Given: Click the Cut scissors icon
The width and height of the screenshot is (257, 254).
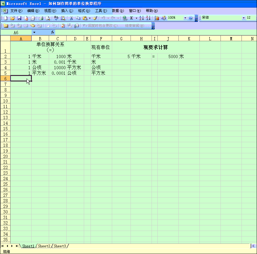Looking at the screenshot, I should coord(71,18).
